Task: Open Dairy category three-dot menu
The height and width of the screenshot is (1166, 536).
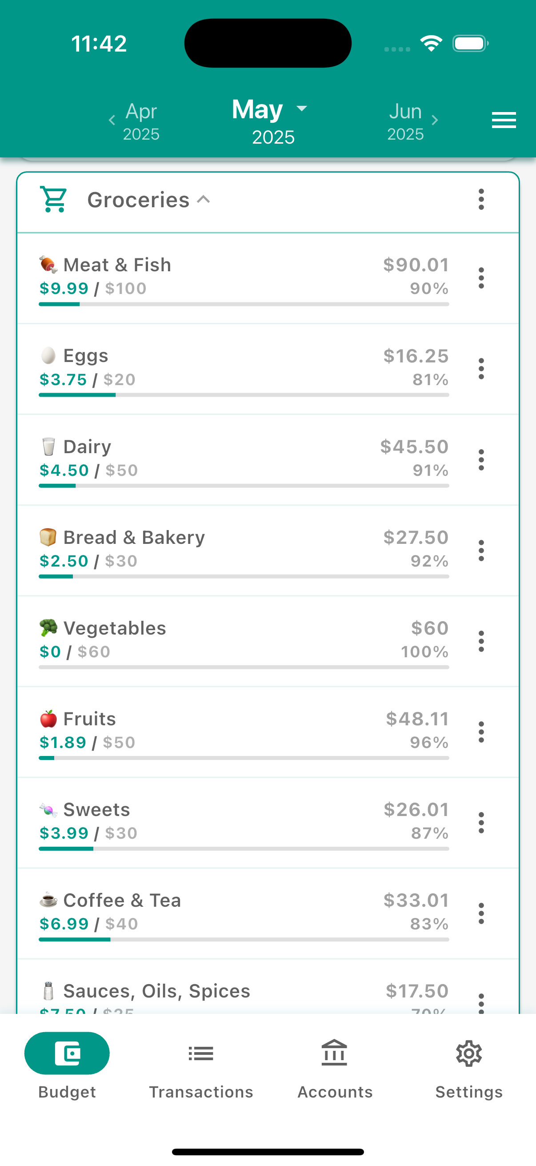Action: coord(481,460)
